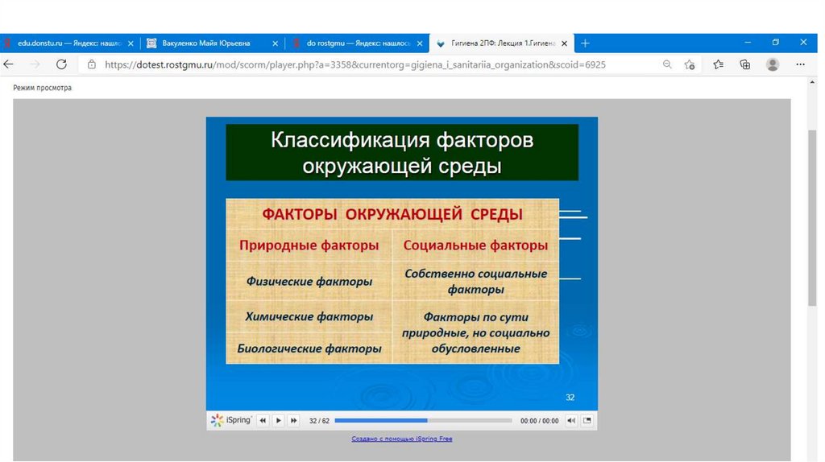Toggle fullscreen presentation view
Screen dimensions: 825x462
click(587, 420)
